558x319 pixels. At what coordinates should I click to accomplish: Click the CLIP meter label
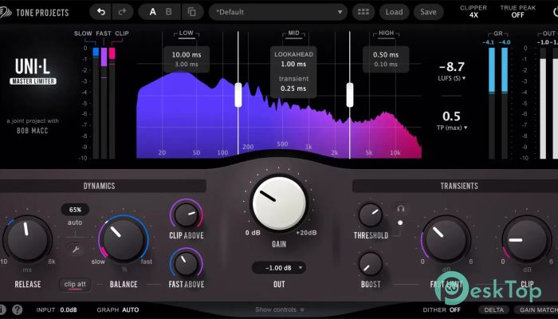pos(122,33)
